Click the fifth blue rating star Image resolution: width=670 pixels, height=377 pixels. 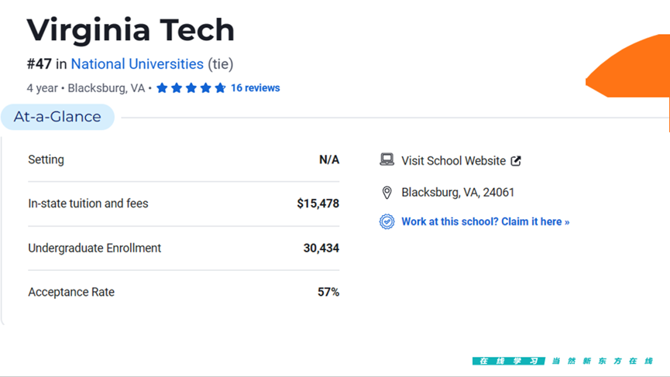coord(220,88)
